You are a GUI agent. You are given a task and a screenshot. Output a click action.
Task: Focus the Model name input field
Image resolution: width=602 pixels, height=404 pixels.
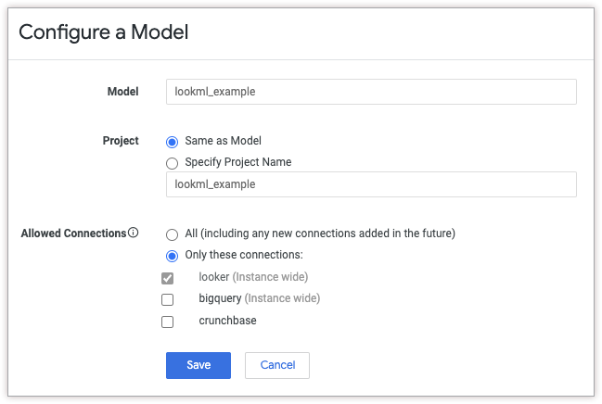[x=371, y=92]
